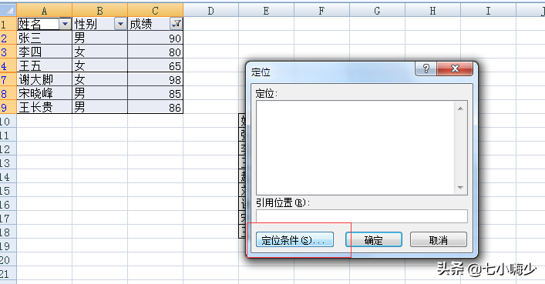Cancel the dialog with 取消
The width and height of the screenshot is (545, 284).
[x=439, y=239]
